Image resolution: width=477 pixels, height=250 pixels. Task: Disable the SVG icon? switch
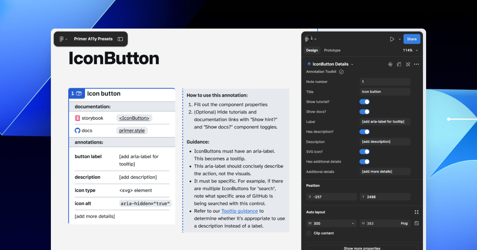pyautogui.click(x=365, y=152)
